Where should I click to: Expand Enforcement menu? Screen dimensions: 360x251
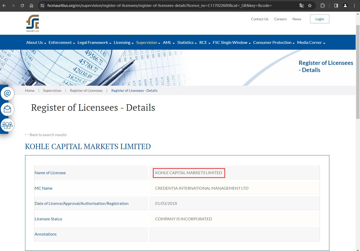[x=62, y=43]
